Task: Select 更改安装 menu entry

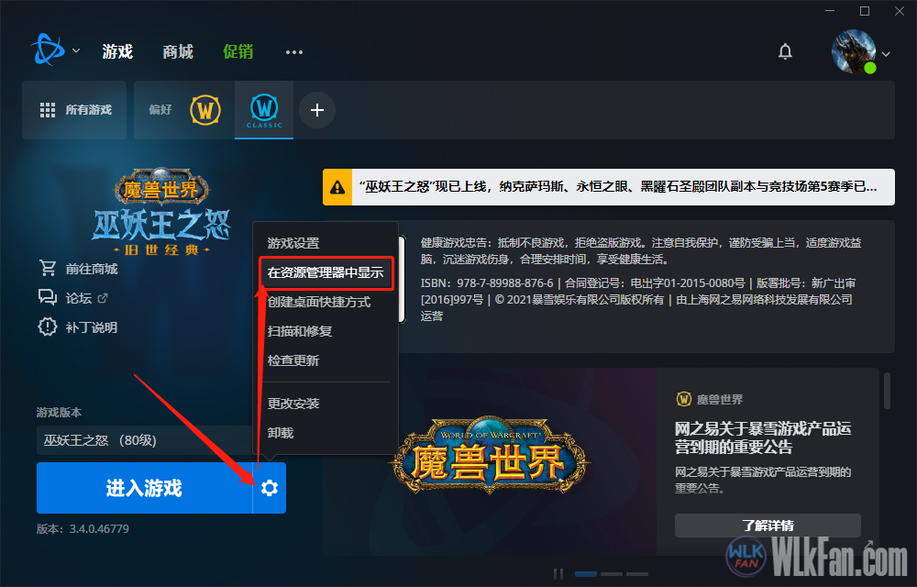Action: tap(293, 404)
